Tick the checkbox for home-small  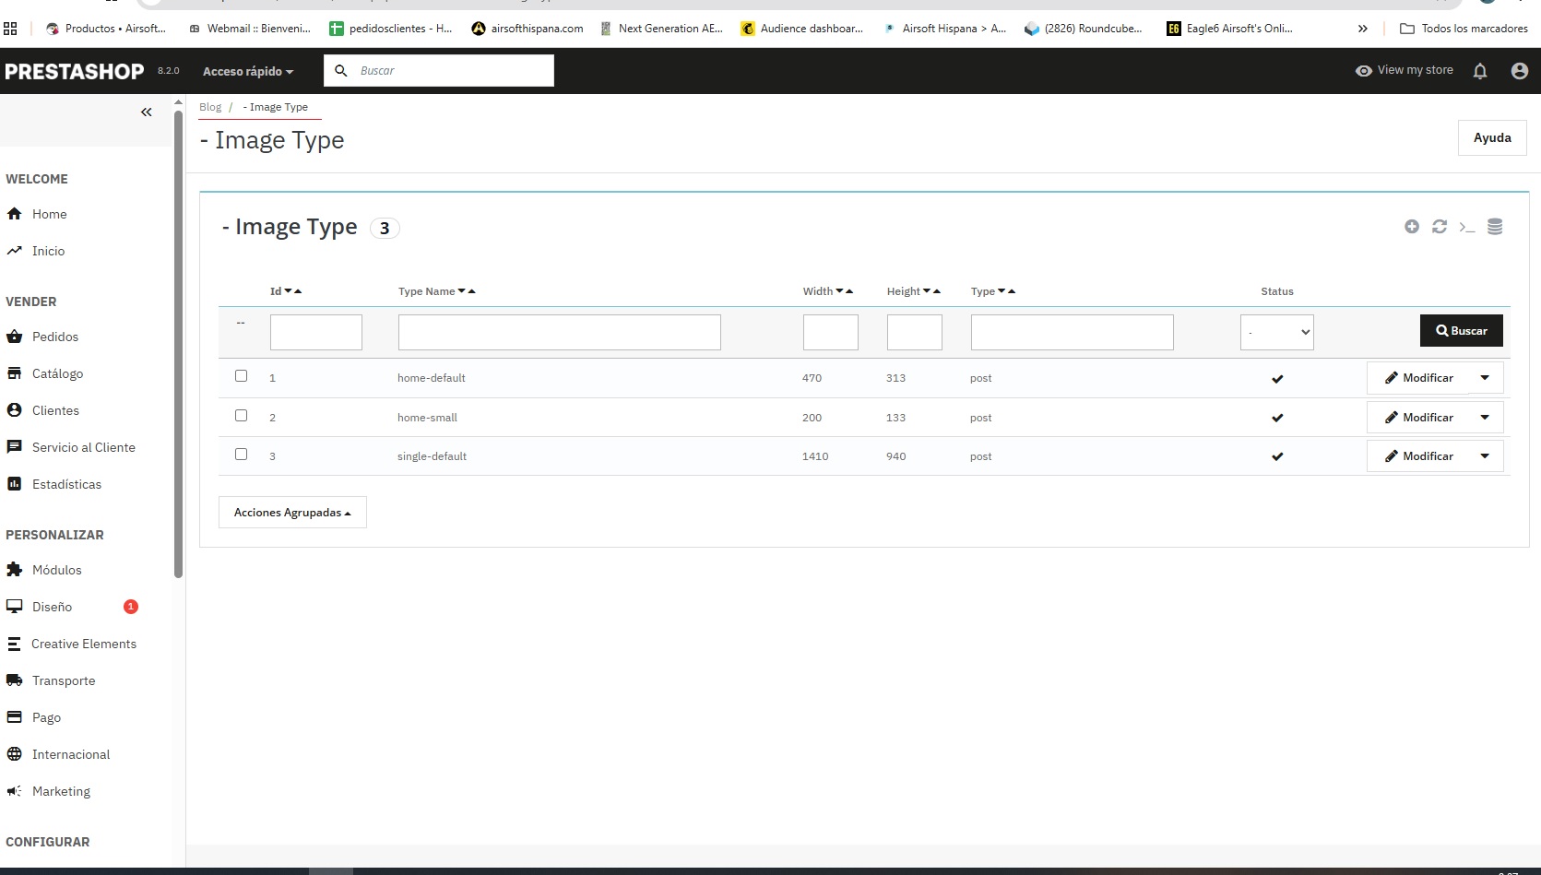tap(242, 416)
